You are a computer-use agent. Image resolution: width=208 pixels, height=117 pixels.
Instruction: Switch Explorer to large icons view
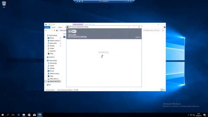(x=164, y=90)
